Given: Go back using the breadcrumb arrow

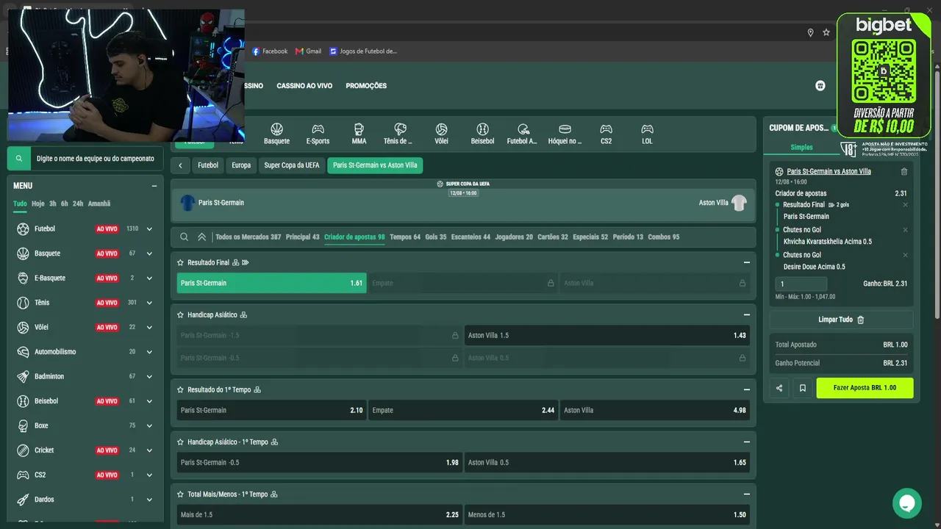Looking at the screenshot, I should tap(180, 165).
